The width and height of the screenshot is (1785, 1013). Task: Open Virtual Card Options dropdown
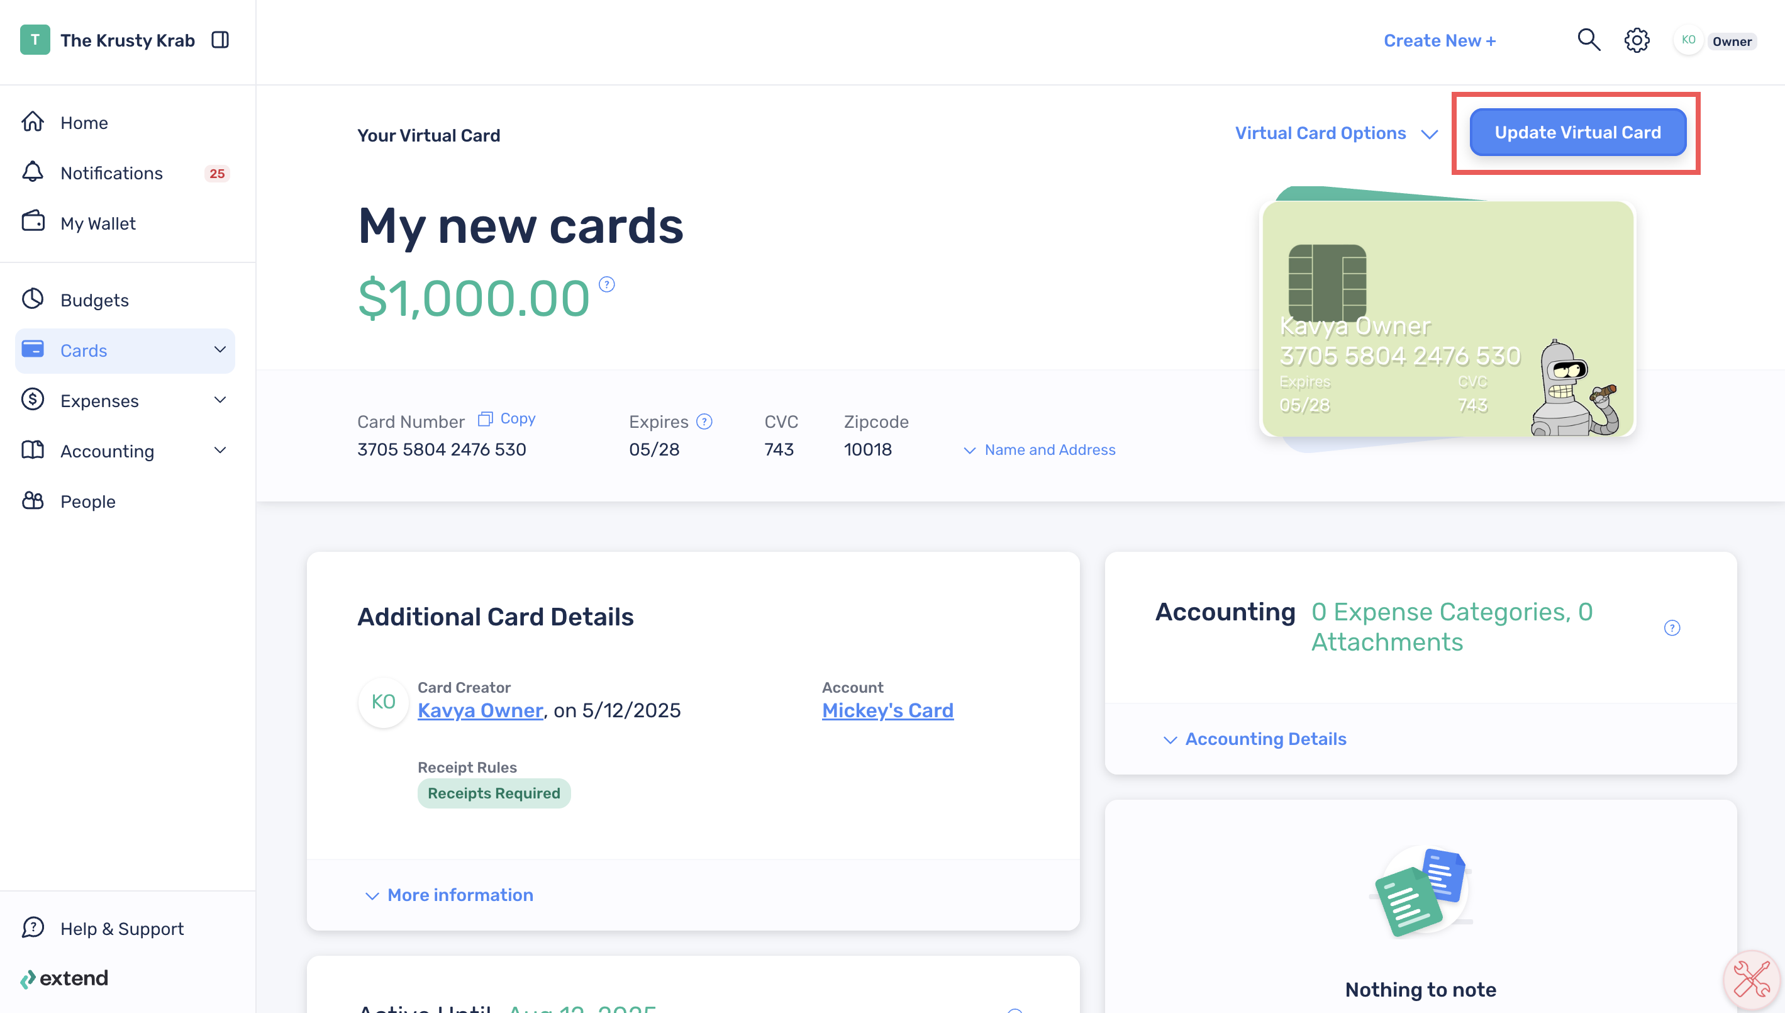click(x=1336, y=133)
